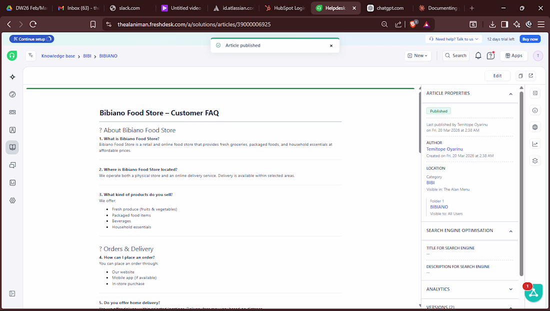The width and height of the screenshot is (550, 311).
Task: Open the floating chat widget with badge
Action: pos(533,292)
